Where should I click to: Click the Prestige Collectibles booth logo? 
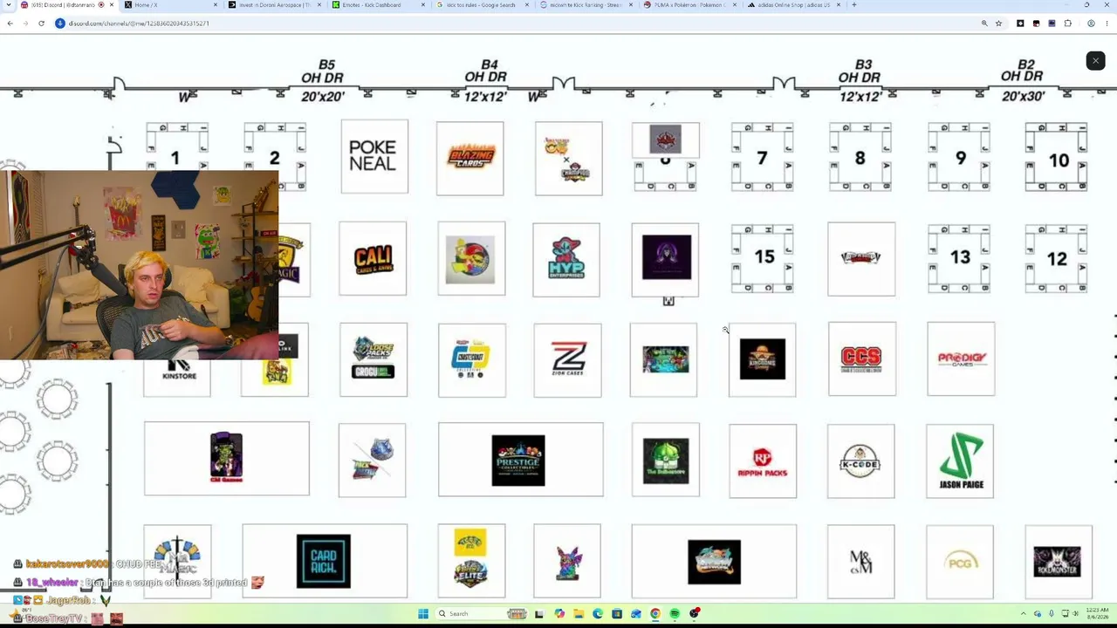point(519,460)
